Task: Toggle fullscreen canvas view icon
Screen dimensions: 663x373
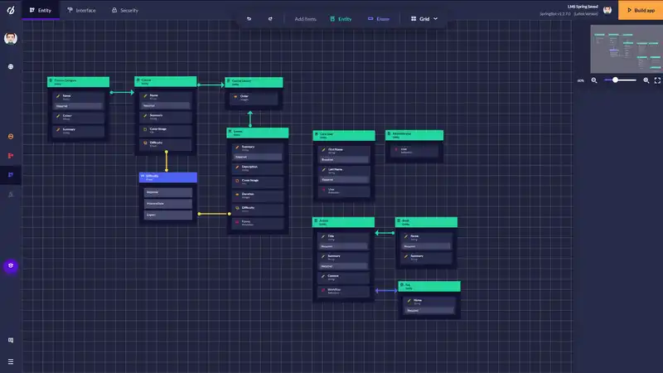Action: (x=657, y=80)
